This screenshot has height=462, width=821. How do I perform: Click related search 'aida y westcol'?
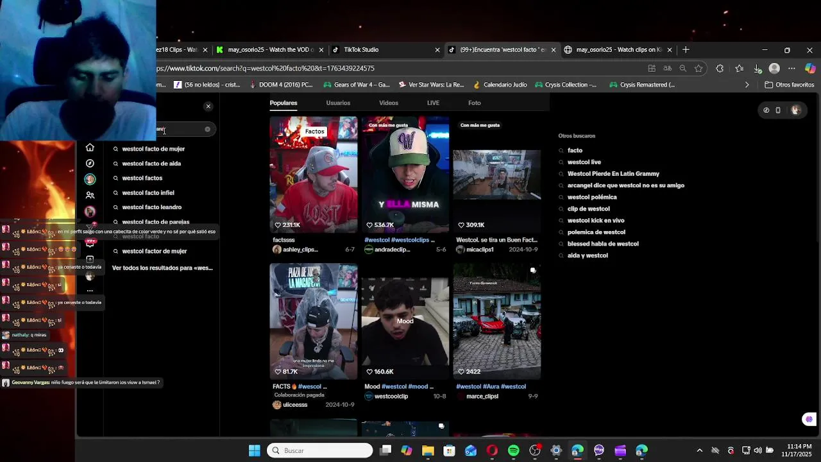point(588,255)
